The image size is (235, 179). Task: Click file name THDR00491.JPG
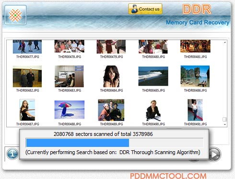click(195, 124)
